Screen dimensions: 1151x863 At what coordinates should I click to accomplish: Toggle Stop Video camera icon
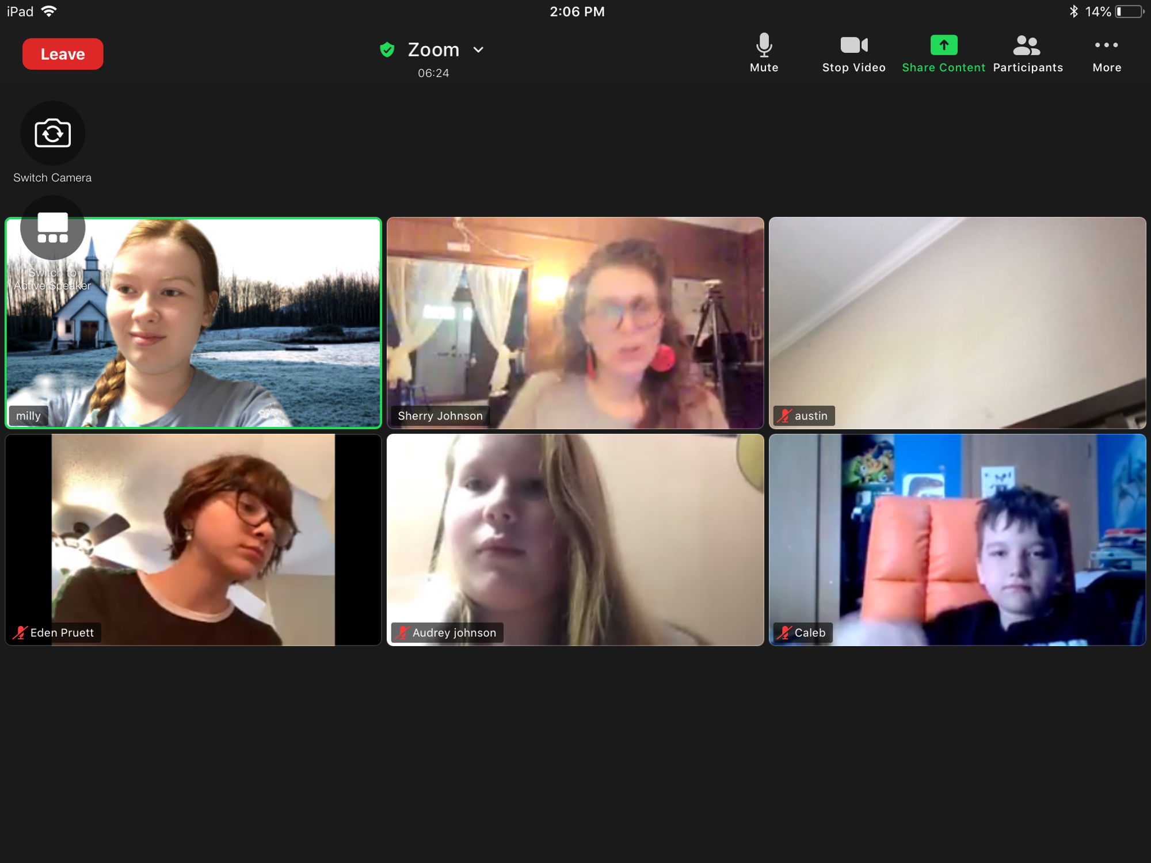853,45
